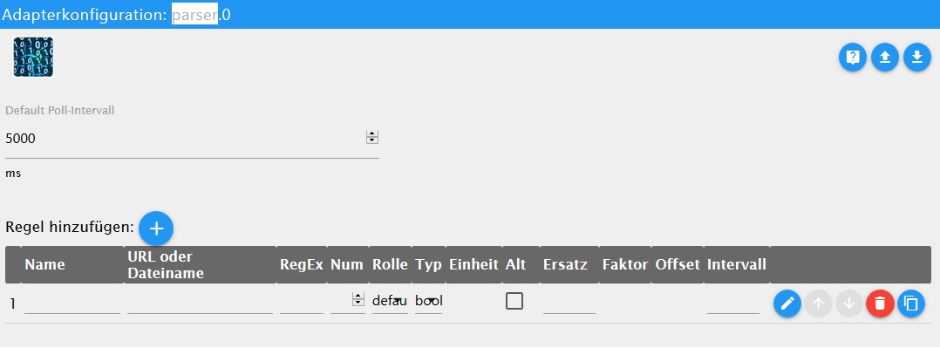Edit rule 1 with pencil icon
The image size is (940, 348).
coord(787,304)
